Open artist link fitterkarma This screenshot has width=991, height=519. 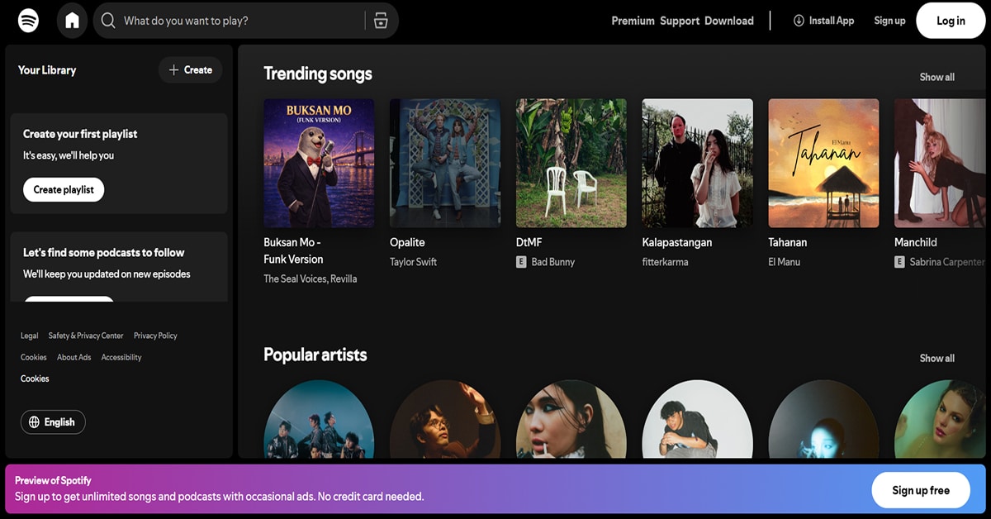[666, 262]
